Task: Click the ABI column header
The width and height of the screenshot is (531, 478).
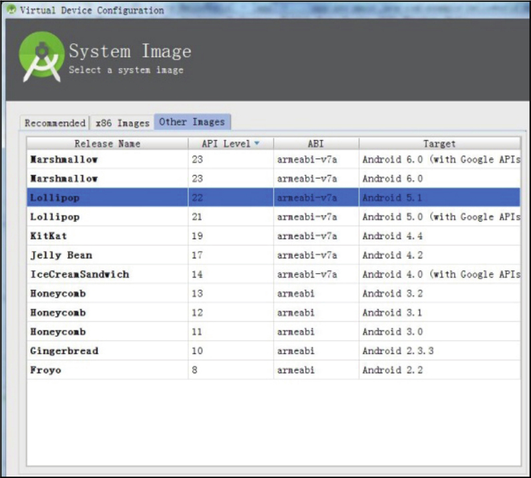Action: [315, 144]
